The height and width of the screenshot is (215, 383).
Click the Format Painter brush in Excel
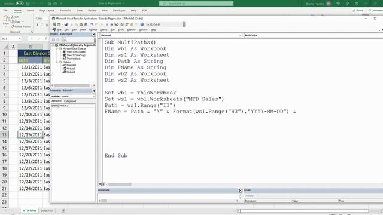[x=13, y=27]
